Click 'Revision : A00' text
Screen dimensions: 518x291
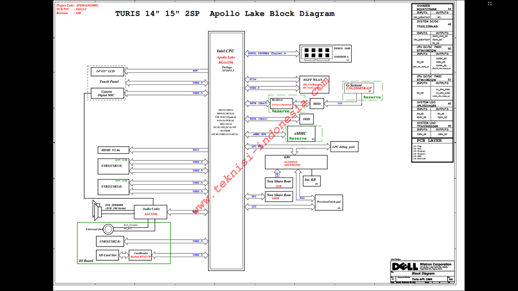click(69, 13)
